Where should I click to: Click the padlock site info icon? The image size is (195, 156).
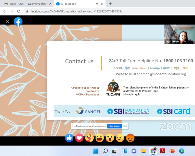pos(27,11)
